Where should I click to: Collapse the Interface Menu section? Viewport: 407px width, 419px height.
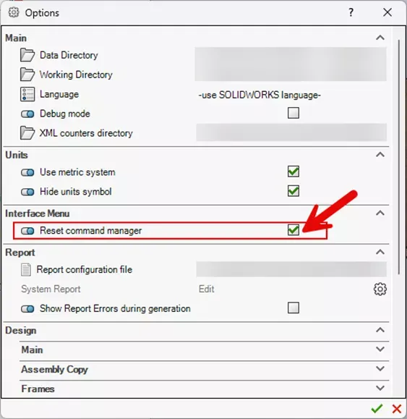click(x=380, y=213)
